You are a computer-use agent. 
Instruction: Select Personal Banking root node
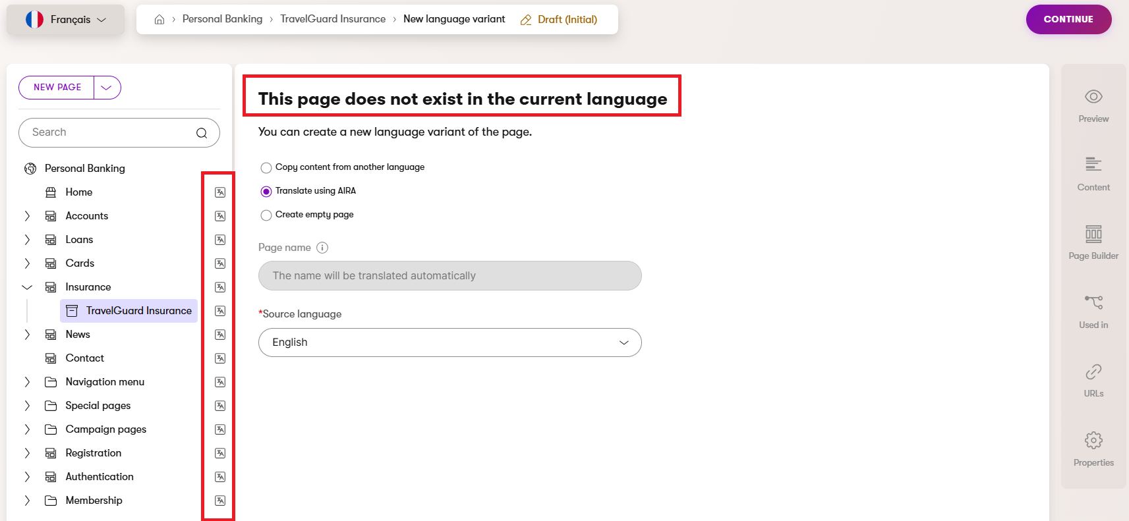click(84, 169)
